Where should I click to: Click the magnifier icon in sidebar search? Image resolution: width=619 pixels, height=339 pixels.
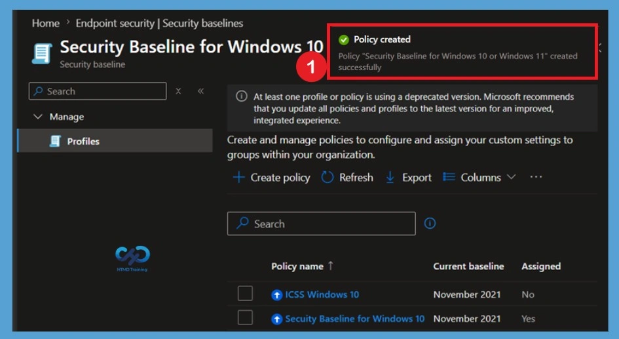tap(38, 91)
